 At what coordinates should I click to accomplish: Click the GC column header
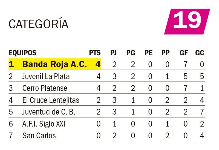coord(200,53)
